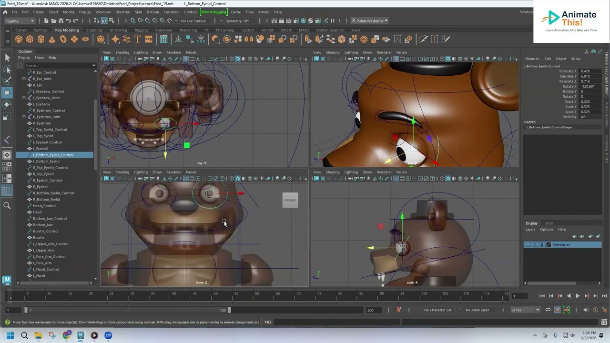610x343 pixels.
Task: Click the Multi-Cut knife shelf icon
Action: (423, 39)
